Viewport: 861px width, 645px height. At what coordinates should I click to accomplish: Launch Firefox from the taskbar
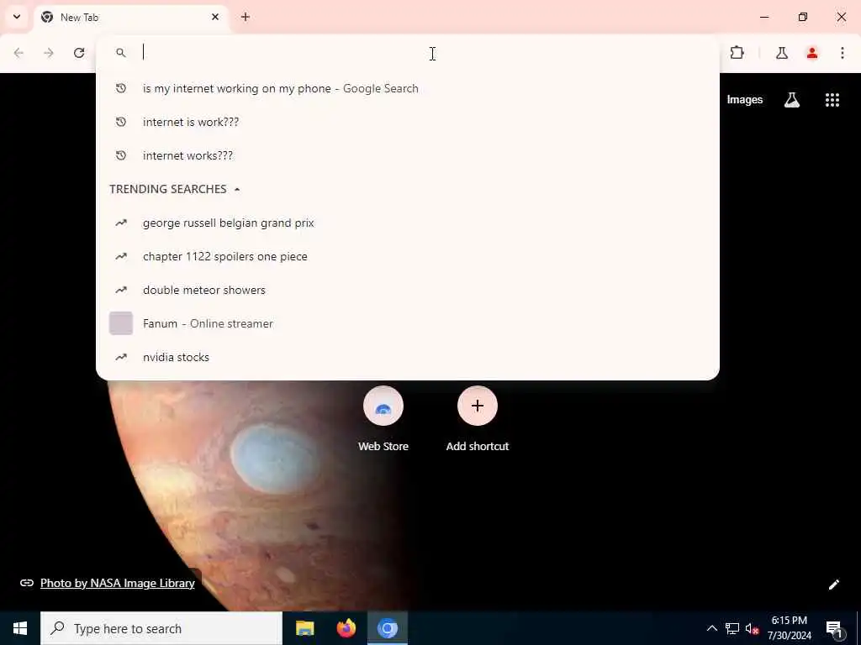[346, 628]
